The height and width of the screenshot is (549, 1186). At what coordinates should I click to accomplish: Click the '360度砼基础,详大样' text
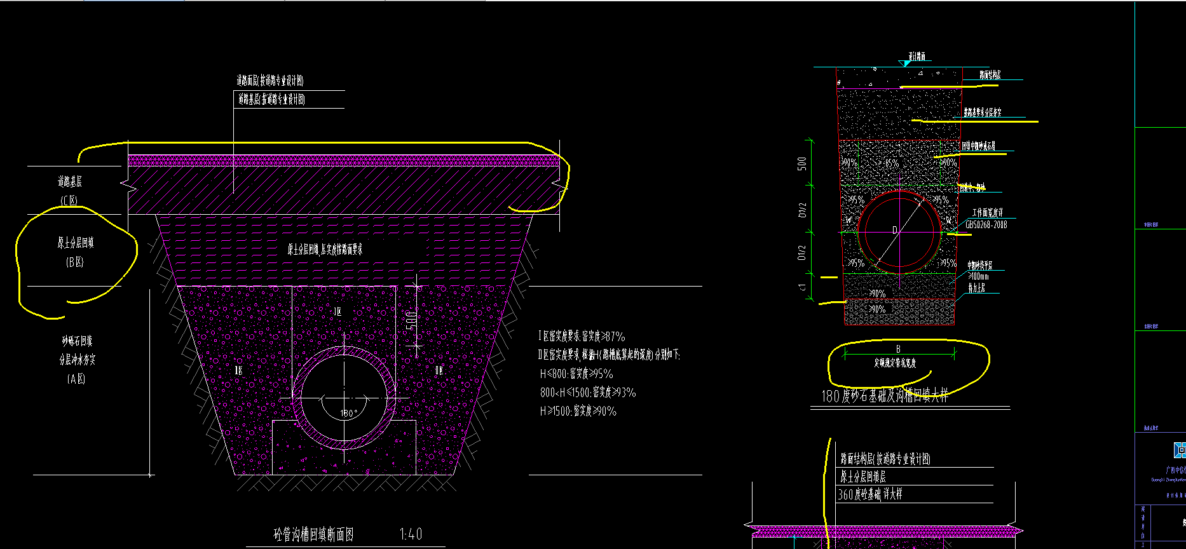tap(870, 494)
